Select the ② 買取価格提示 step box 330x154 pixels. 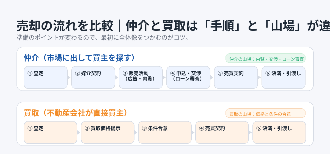pos(108,132)
